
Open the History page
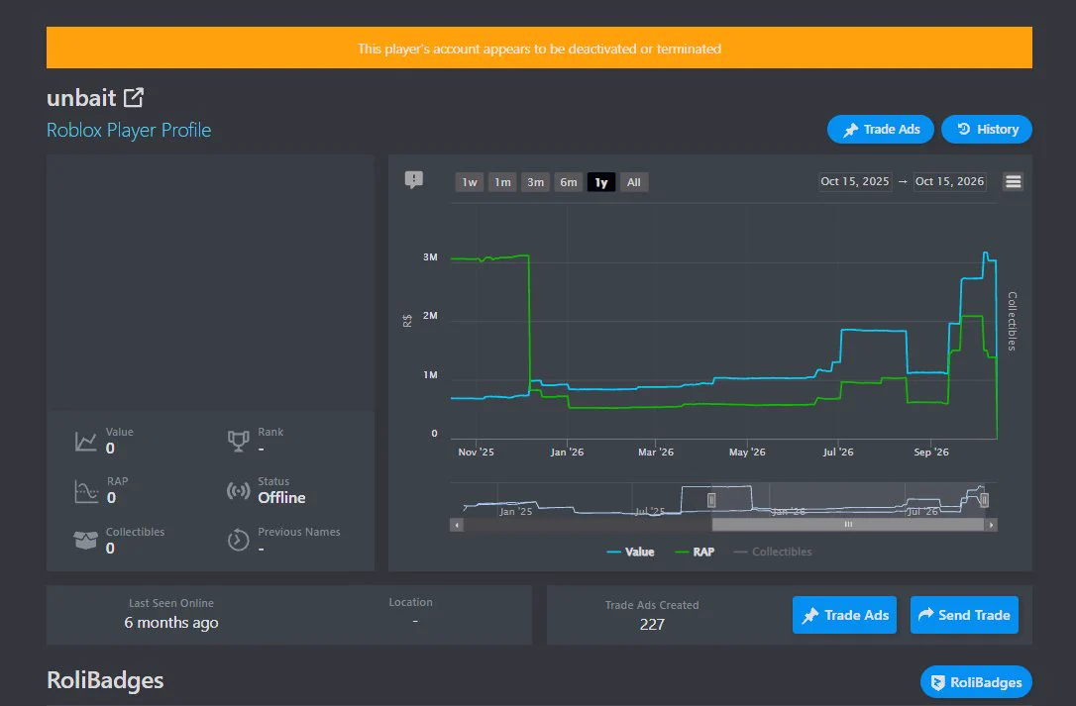coord(987,130)
